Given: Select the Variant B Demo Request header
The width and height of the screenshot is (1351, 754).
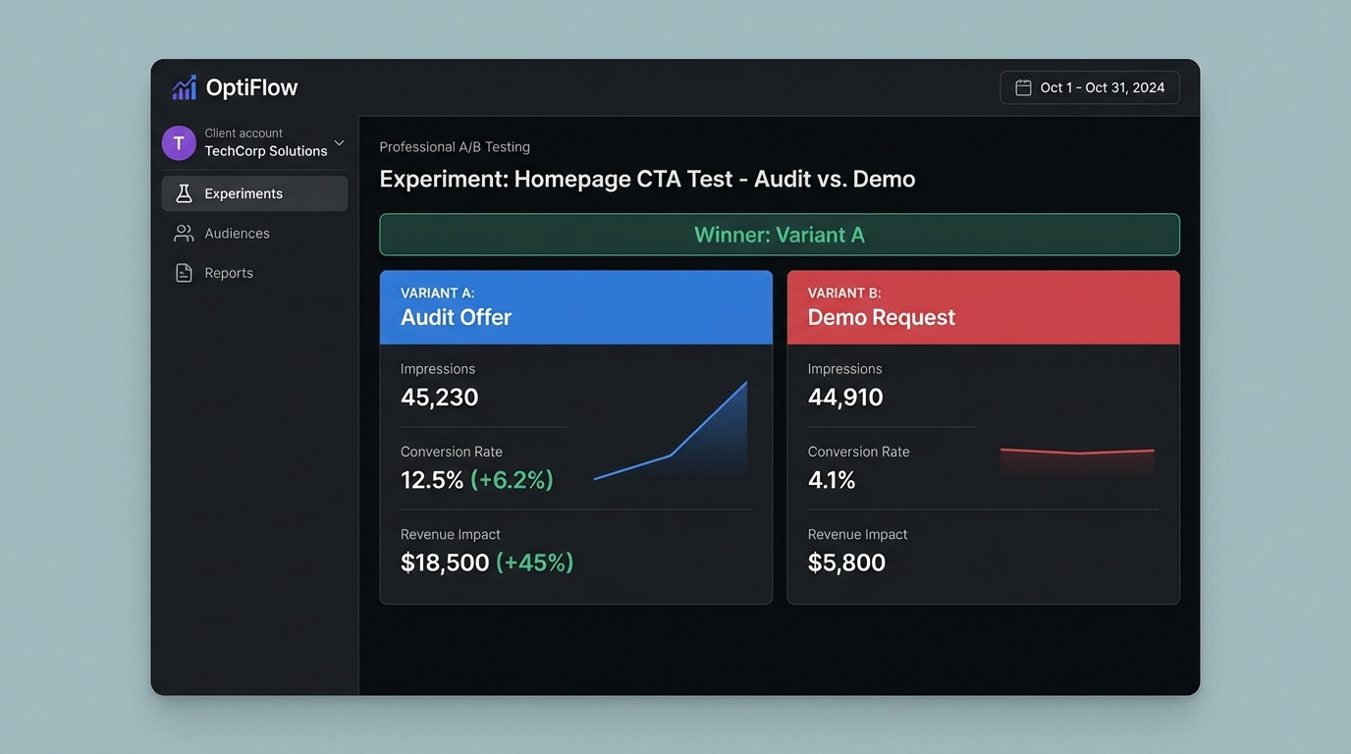Looking at the screenshot, I should coord(983,307).
